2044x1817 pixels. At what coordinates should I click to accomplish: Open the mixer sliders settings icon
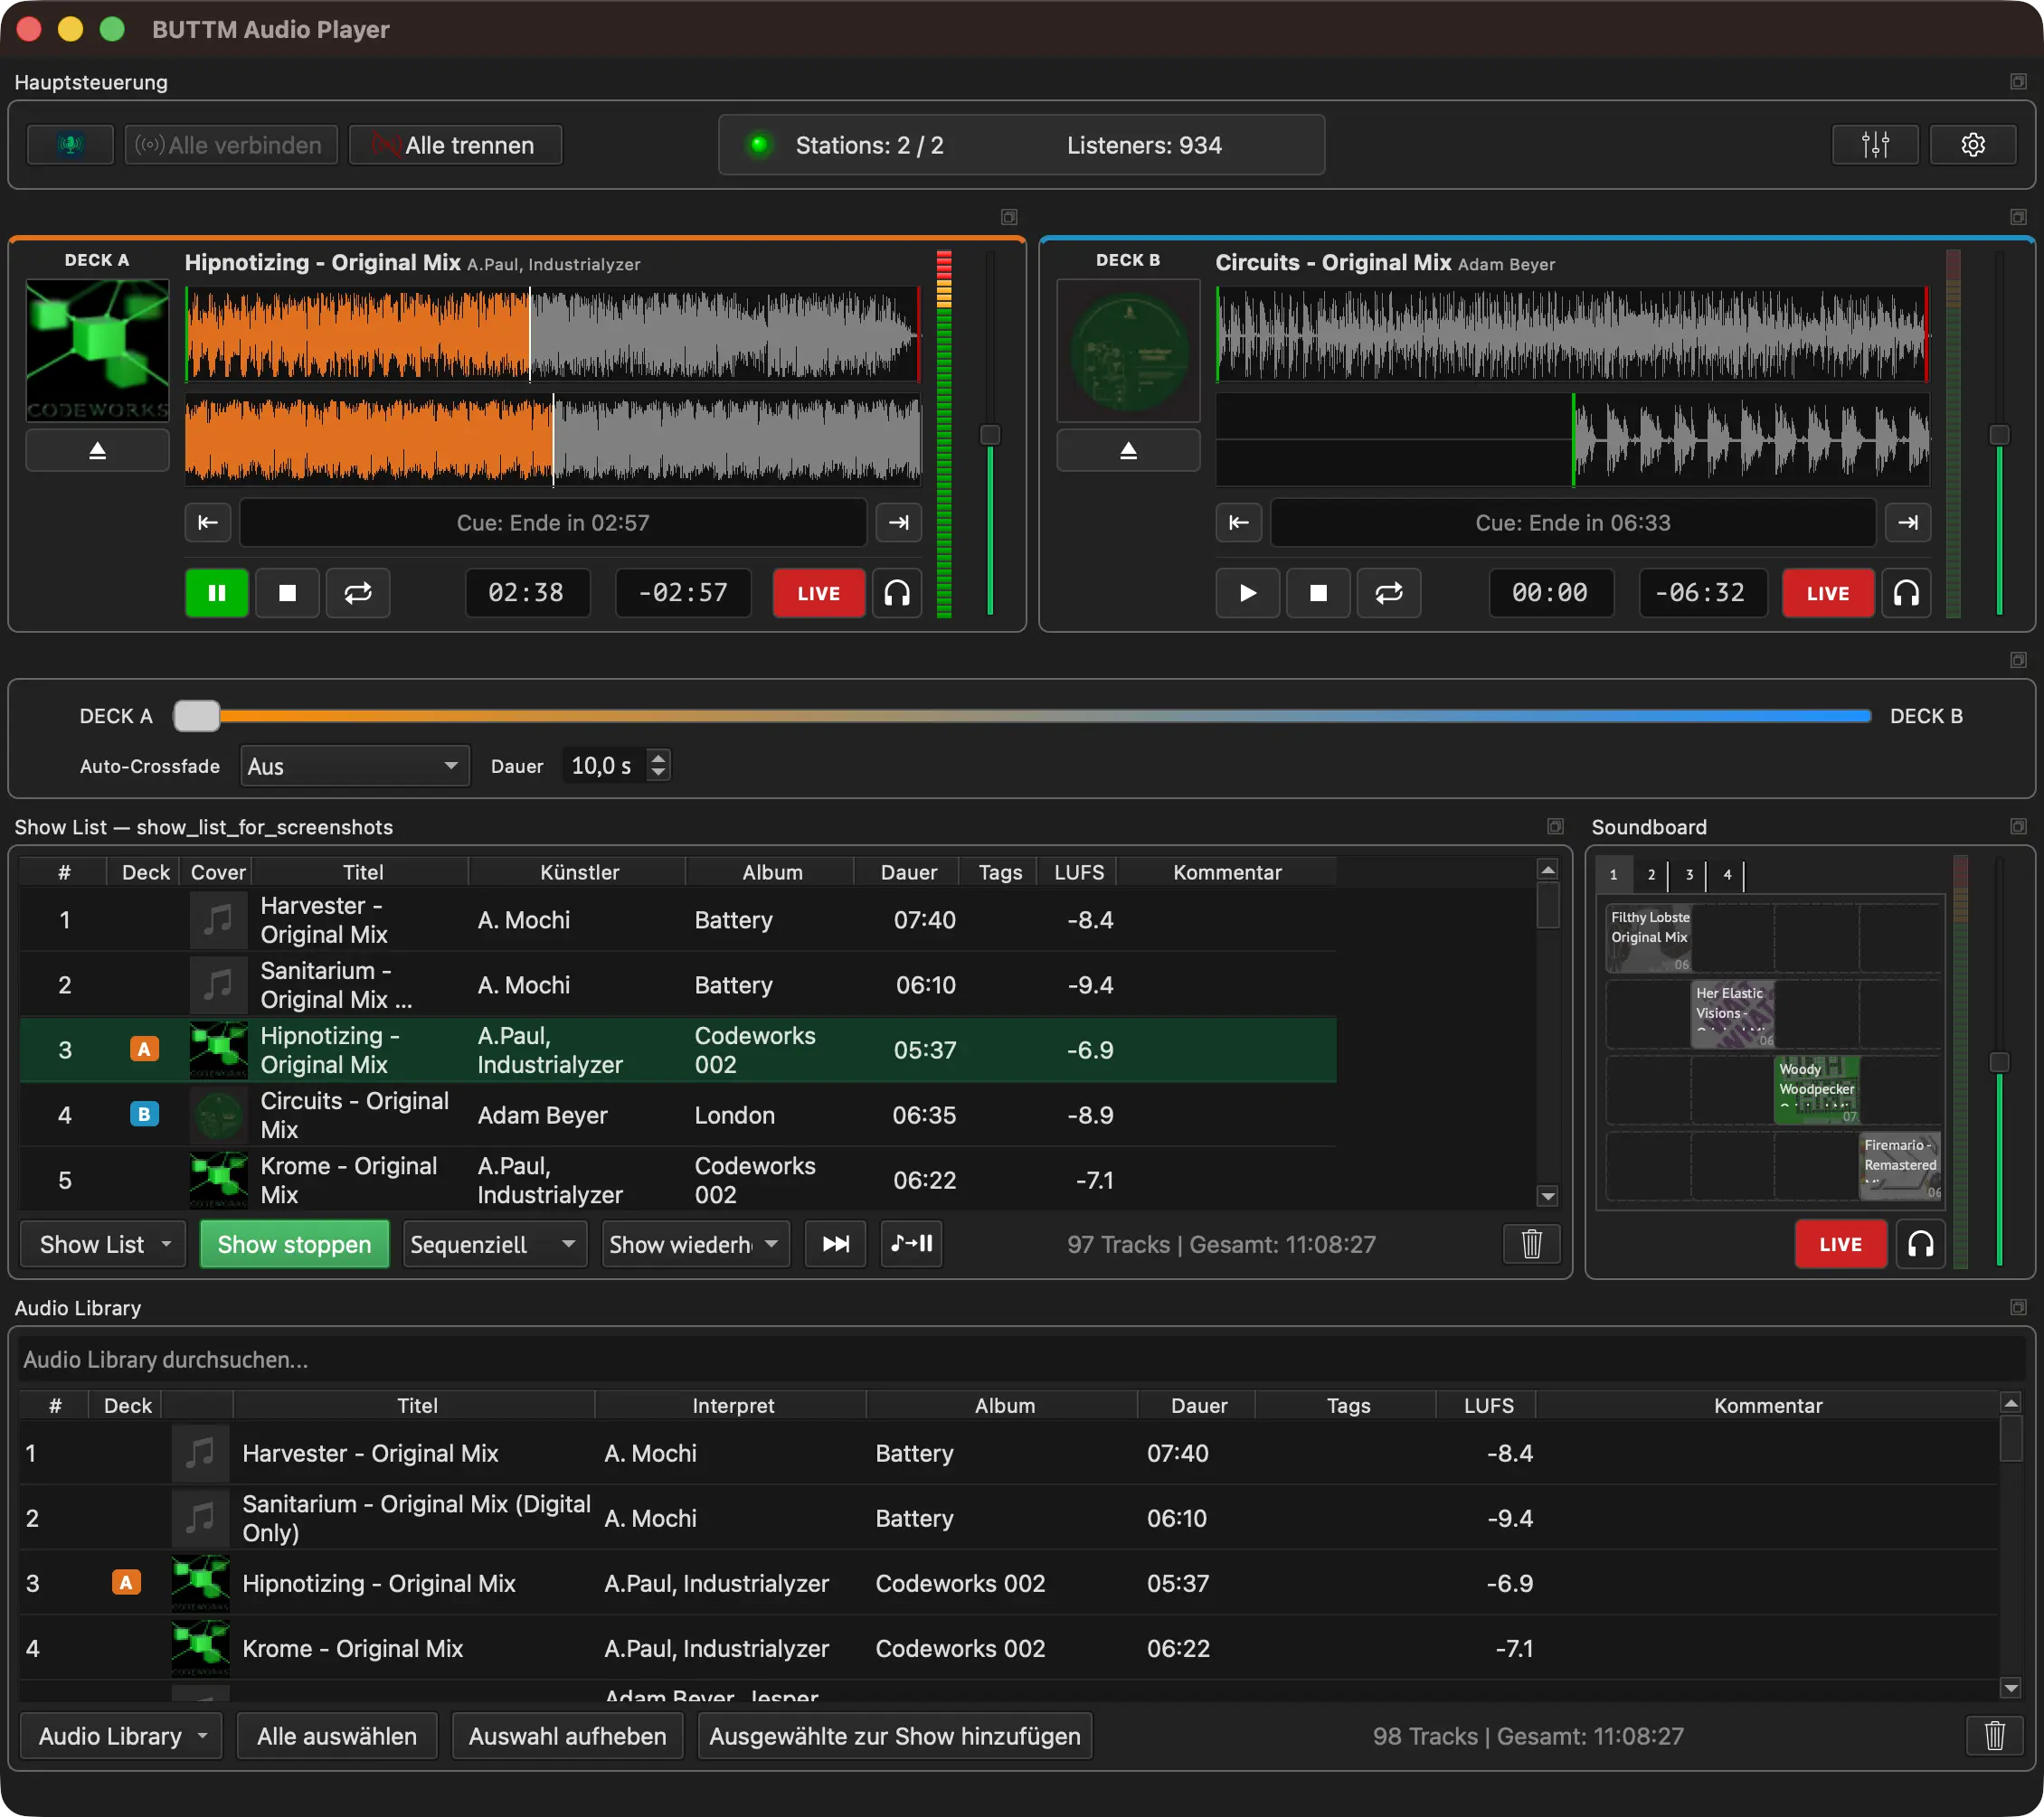(1874, 145)
